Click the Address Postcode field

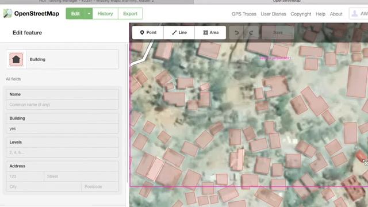pos(100,186)
